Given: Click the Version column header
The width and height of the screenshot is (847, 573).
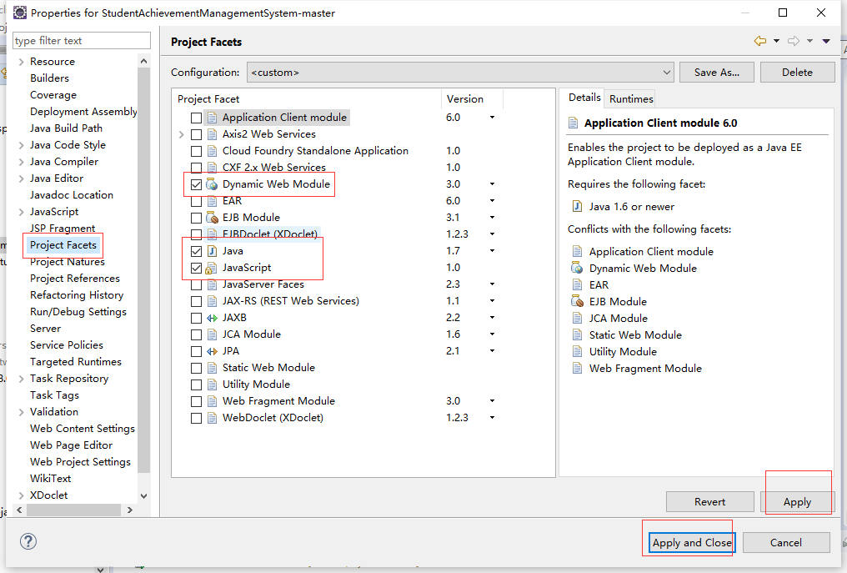Looking at the screenshot, I should 472,99.
